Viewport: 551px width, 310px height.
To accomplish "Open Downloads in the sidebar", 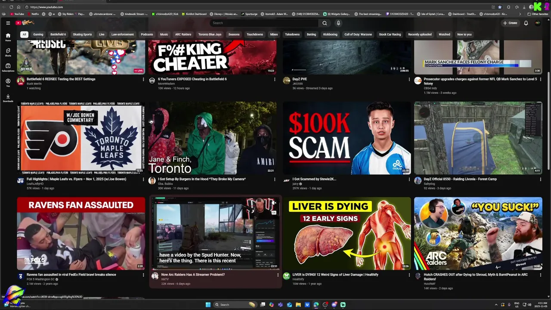I will (x=8, y=98).
